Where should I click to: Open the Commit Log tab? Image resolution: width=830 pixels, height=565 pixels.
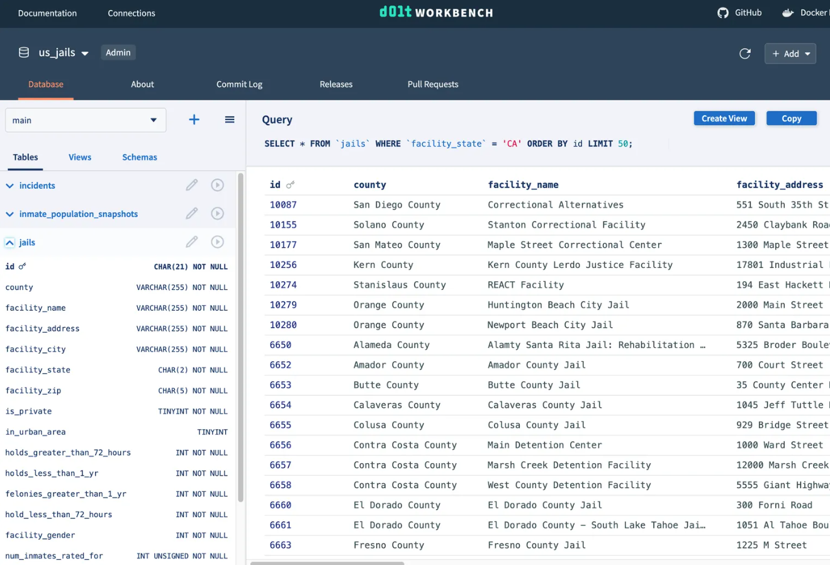[x=239, y=84]
